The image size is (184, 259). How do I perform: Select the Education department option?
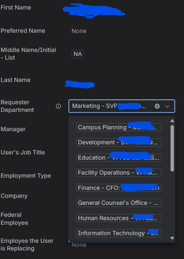(119, 157)
